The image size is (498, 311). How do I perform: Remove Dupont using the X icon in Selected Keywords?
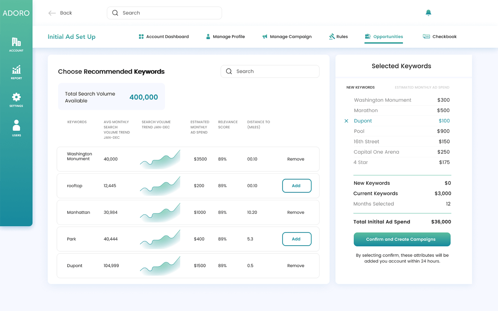point(346,121)
